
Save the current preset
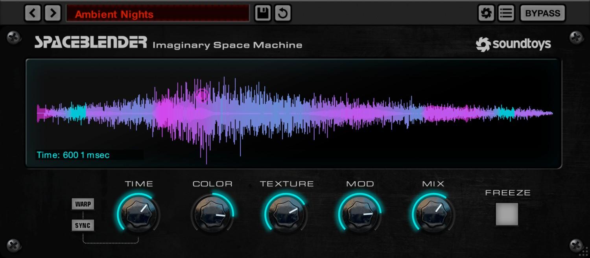263,13
